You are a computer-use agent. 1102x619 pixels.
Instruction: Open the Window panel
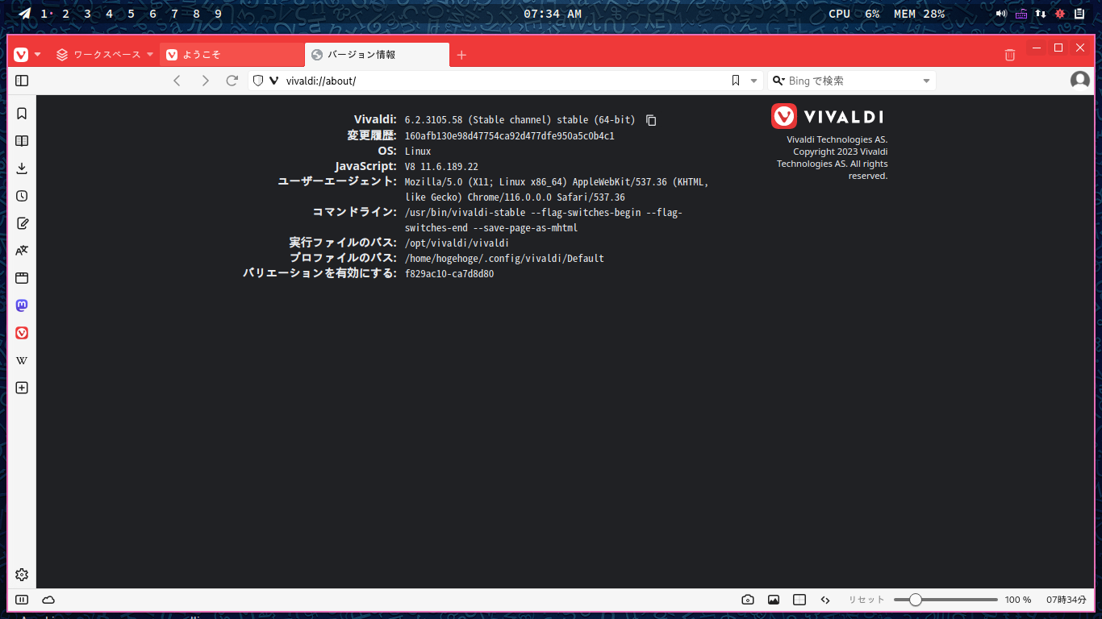coord(22,278)
